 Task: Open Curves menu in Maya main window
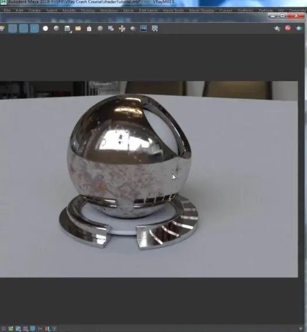pos(226,11)
